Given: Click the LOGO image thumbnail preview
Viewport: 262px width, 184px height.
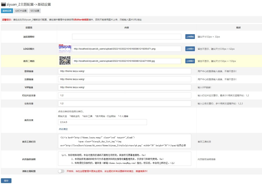Looking at the screenshot, I should (65, 49).
